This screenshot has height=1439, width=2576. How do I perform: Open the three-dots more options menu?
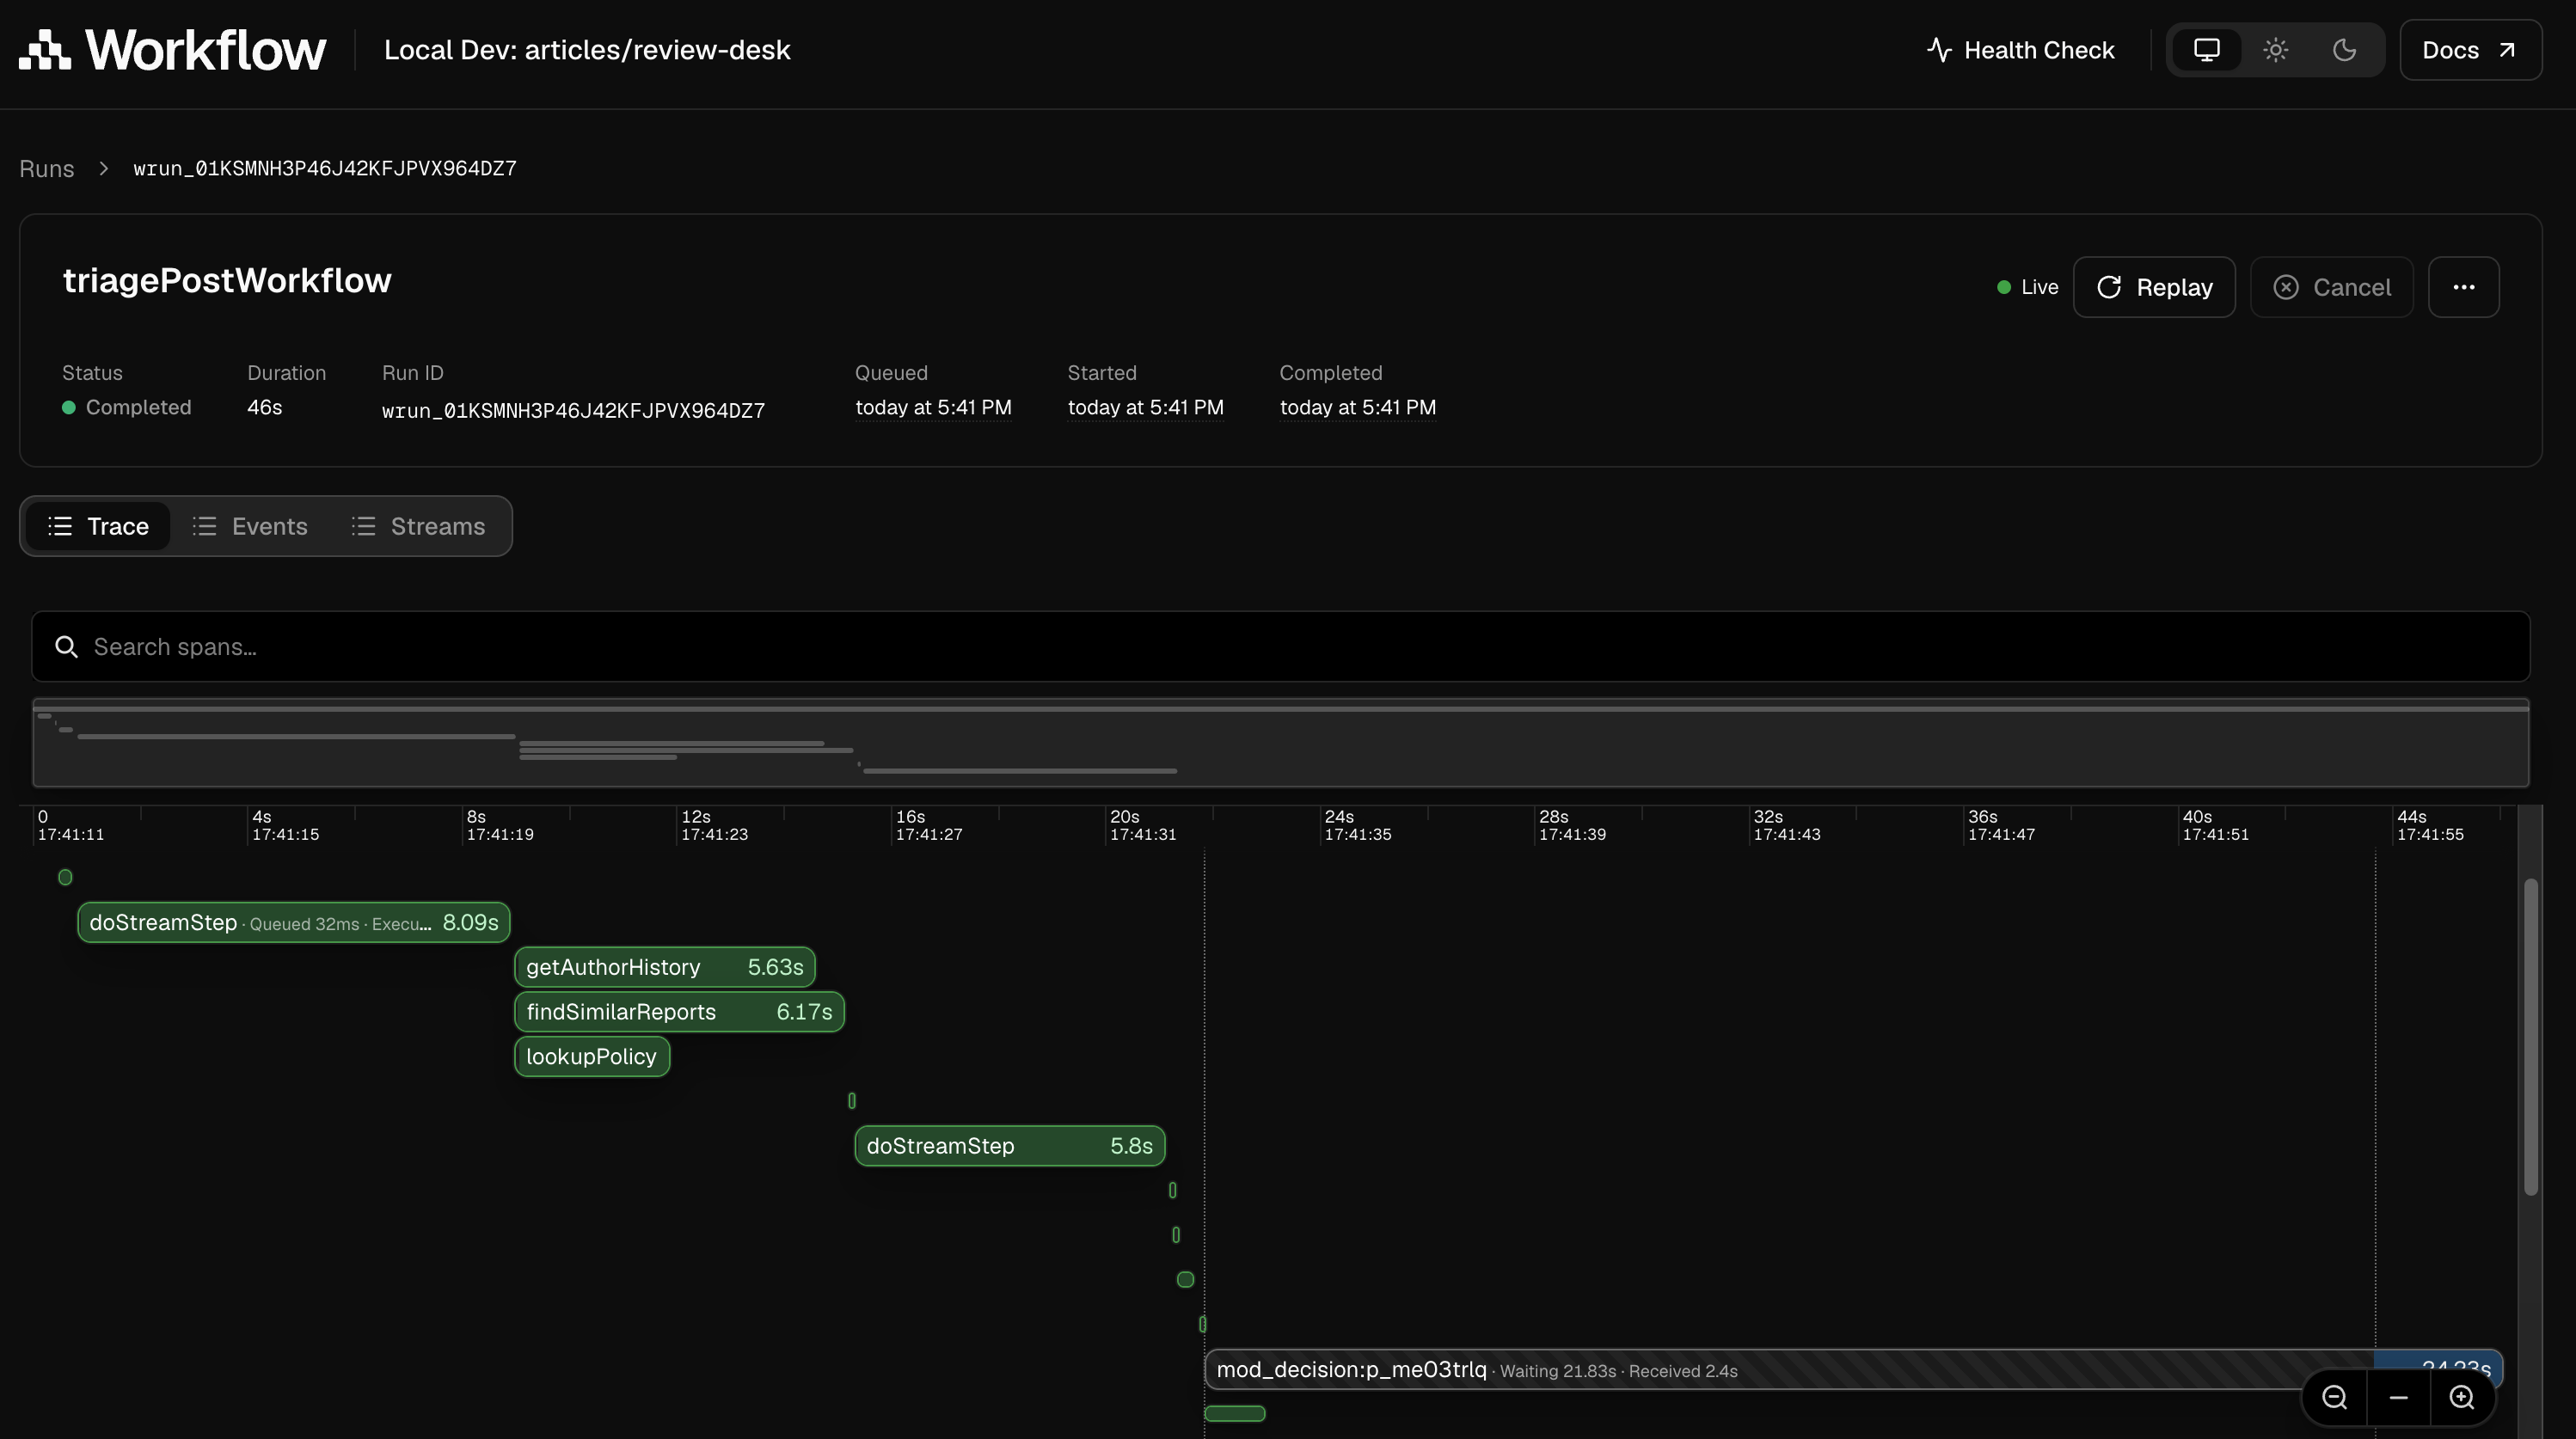point(2463,287)
